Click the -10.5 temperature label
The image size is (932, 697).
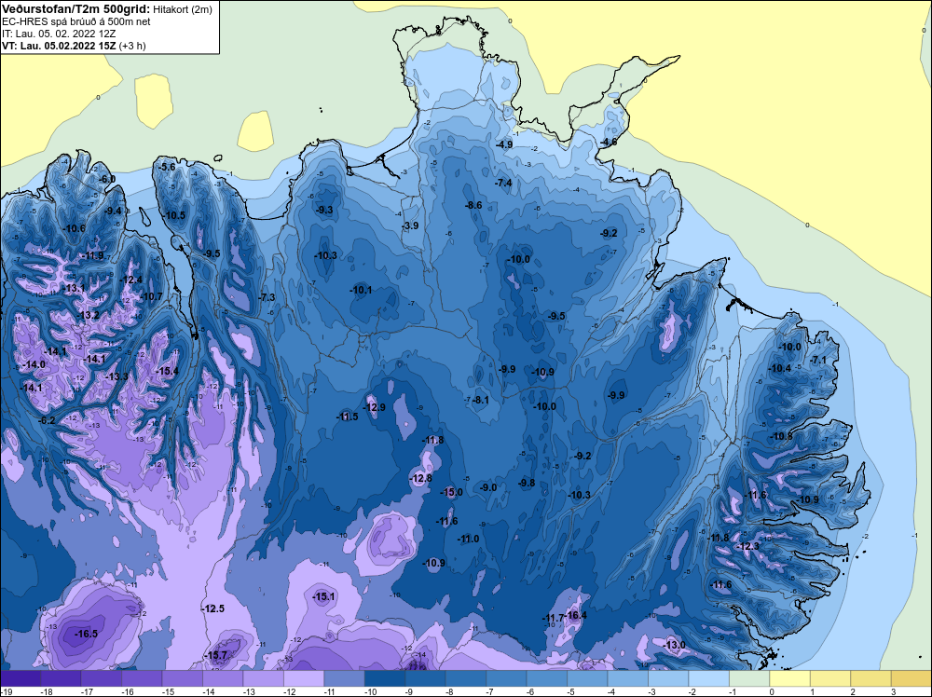click(174, 215)
